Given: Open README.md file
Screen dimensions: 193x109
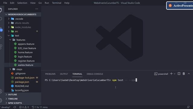Looking at the screenshot, I should pyautogui.click(x=22, y=86).
